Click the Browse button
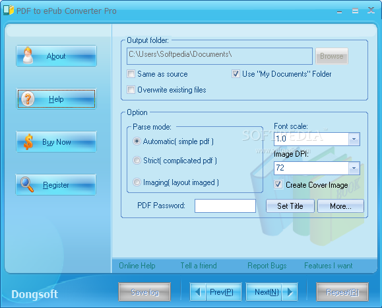 [x=332, y=56]
